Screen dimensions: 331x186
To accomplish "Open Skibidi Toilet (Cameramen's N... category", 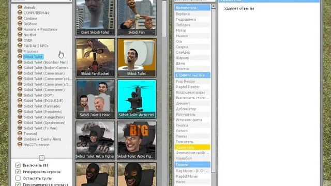I will coord(48,79).
